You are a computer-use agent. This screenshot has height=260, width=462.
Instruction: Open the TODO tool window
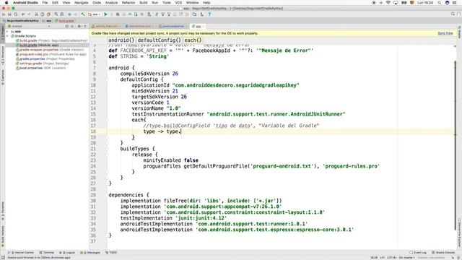point(111,253)
